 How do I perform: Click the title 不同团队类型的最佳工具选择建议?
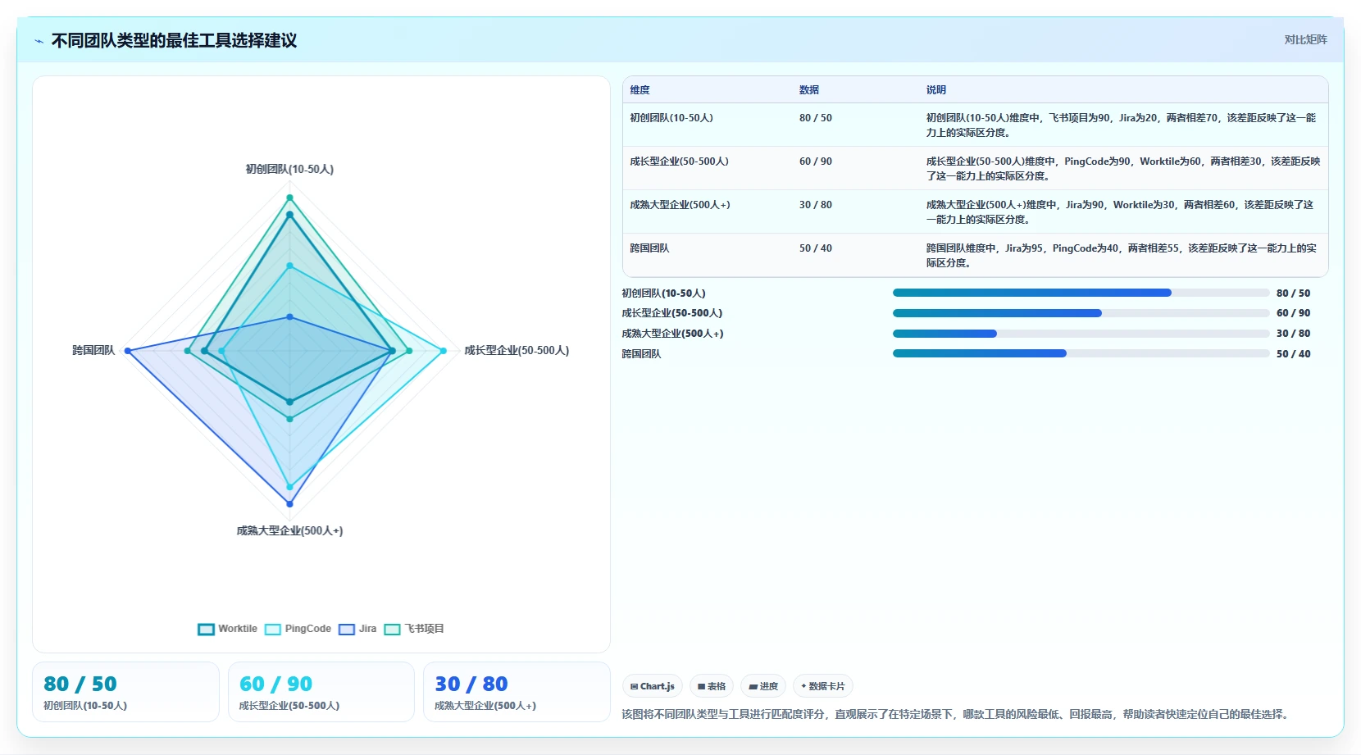tap(174, 40)
